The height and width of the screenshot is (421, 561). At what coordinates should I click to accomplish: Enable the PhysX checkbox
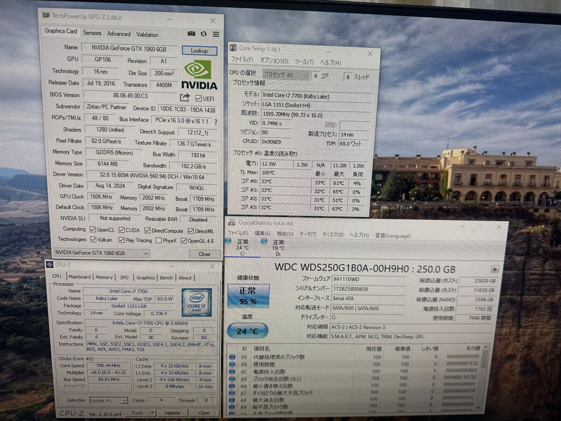pos(159,240)
